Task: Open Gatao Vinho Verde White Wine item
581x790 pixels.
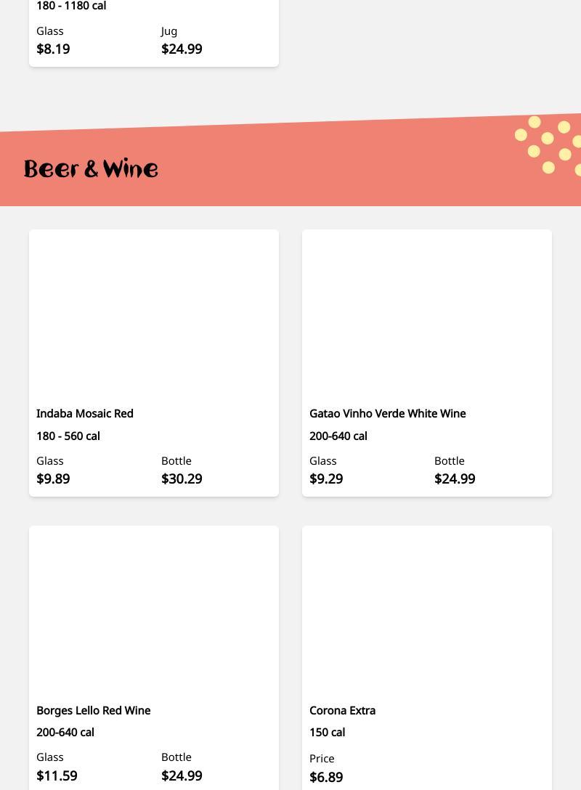Action: coord(387,414)
